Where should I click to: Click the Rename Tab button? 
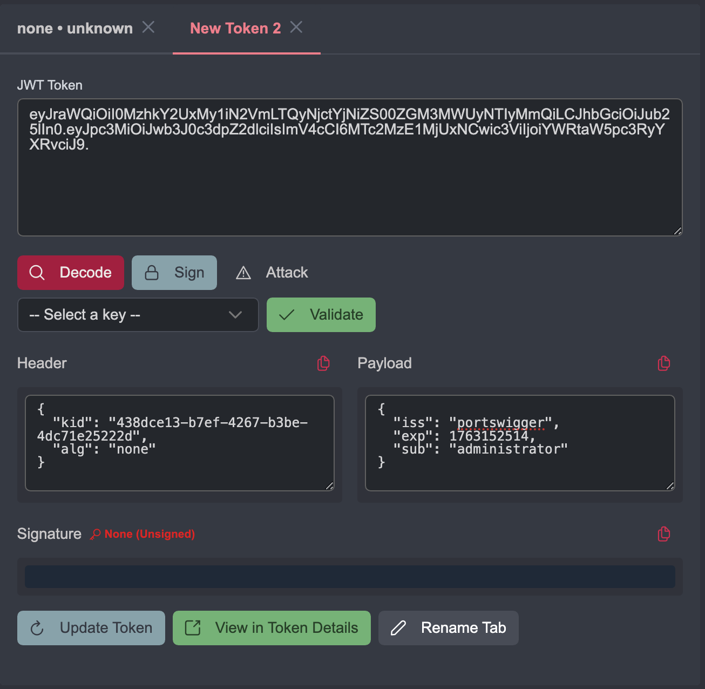click(x=448, y=628)
